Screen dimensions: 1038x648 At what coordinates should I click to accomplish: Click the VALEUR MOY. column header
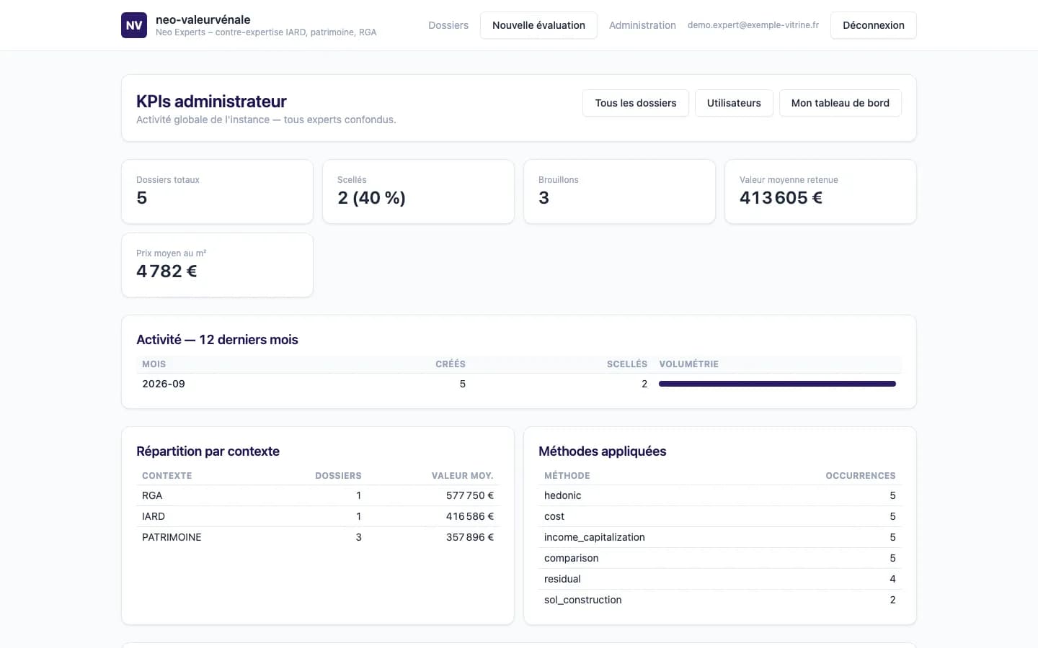[x=462, y=476]
